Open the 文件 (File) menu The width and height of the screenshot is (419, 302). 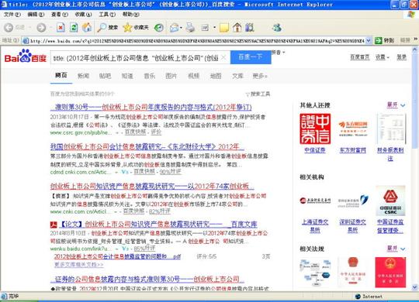(12, 15)
